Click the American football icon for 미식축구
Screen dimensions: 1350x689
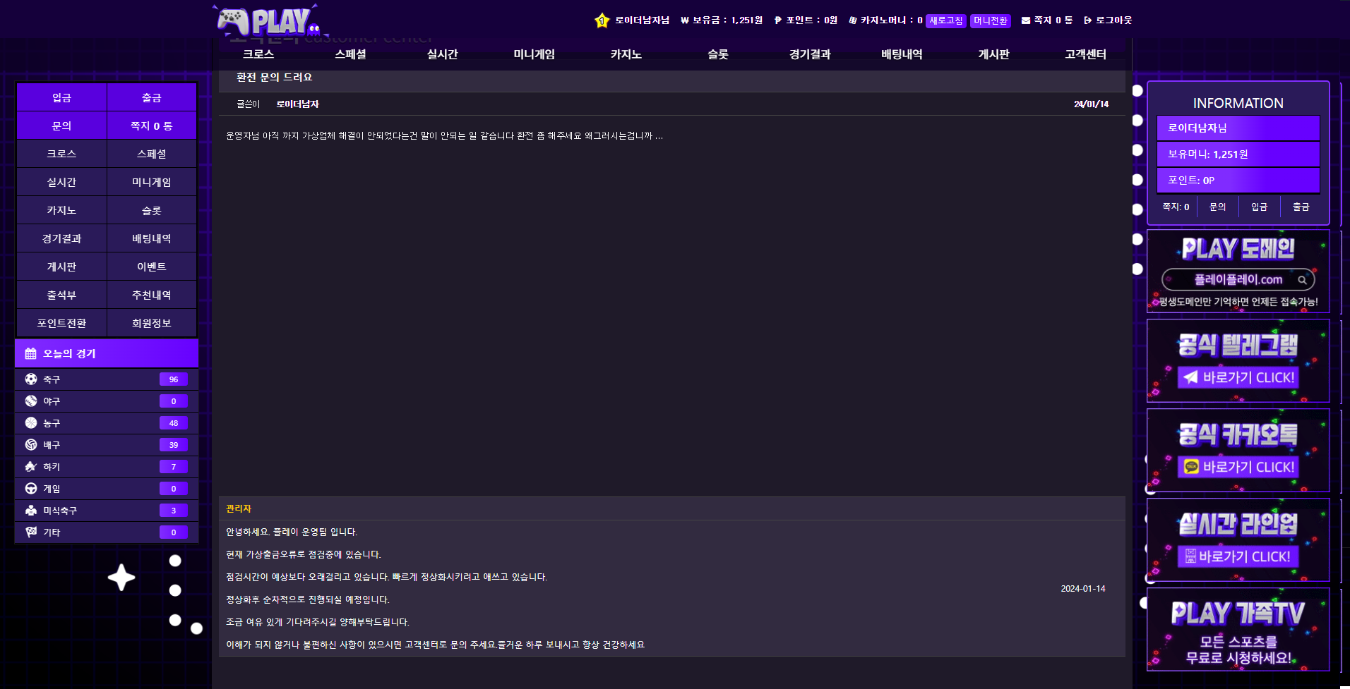tap(31, 511)
